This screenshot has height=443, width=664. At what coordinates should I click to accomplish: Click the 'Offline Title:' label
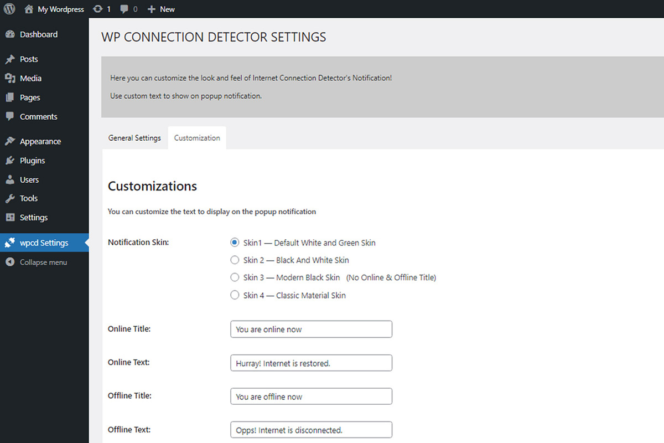[129, 395]
